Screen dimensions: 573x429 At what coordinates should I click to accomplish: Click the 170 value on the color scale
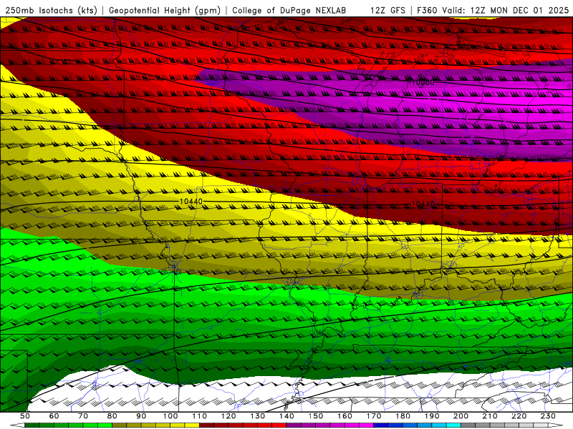[374, 416]
